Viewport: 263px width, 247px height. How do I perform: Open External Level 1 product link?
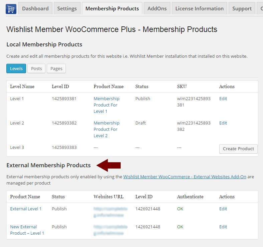click(26, 209)
